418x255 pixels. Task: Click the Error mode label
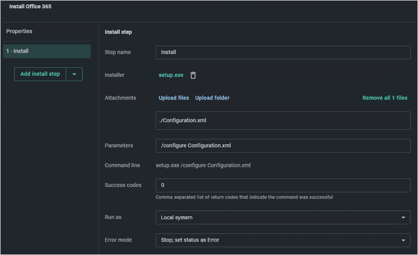click(x=118, y=240)
